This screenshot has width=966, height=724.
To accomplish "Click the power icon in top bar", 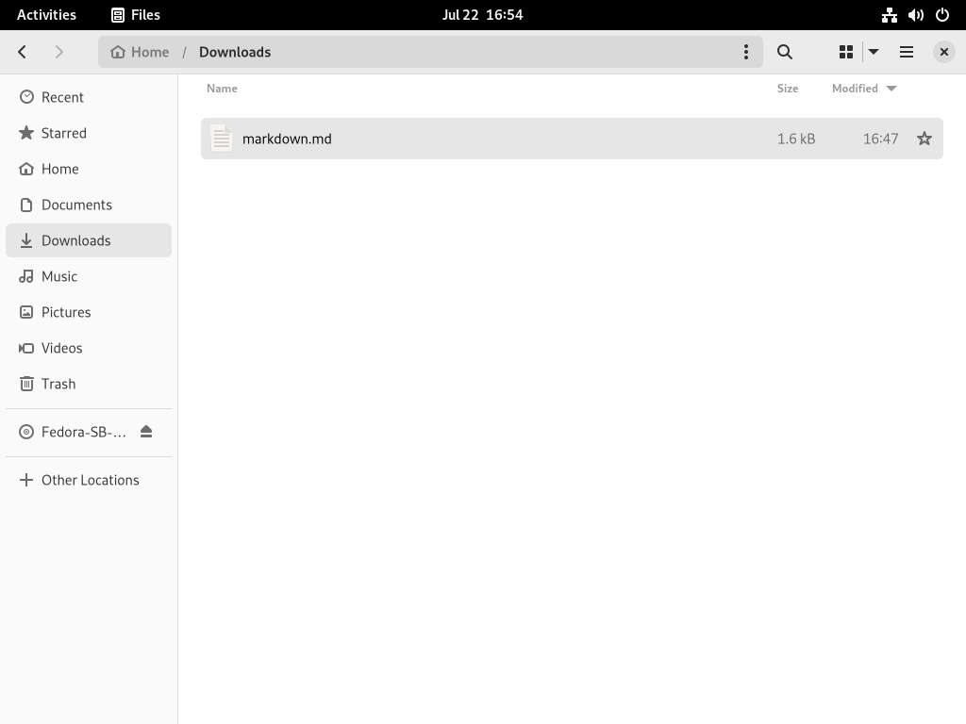I will [942, 15].
